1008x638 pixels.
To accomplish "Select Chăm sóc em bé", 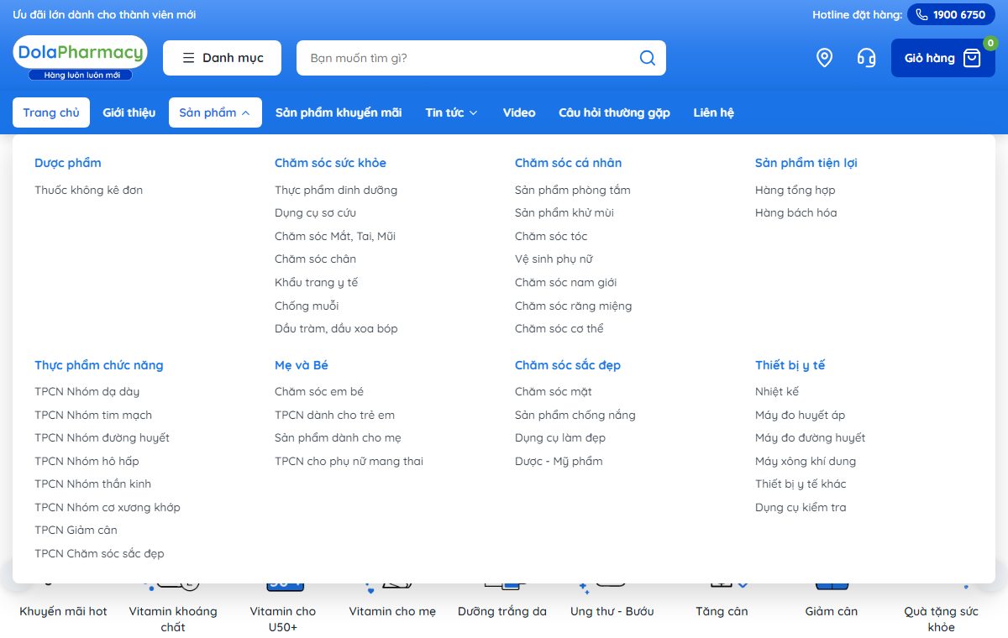I will (x=319, y=391).
